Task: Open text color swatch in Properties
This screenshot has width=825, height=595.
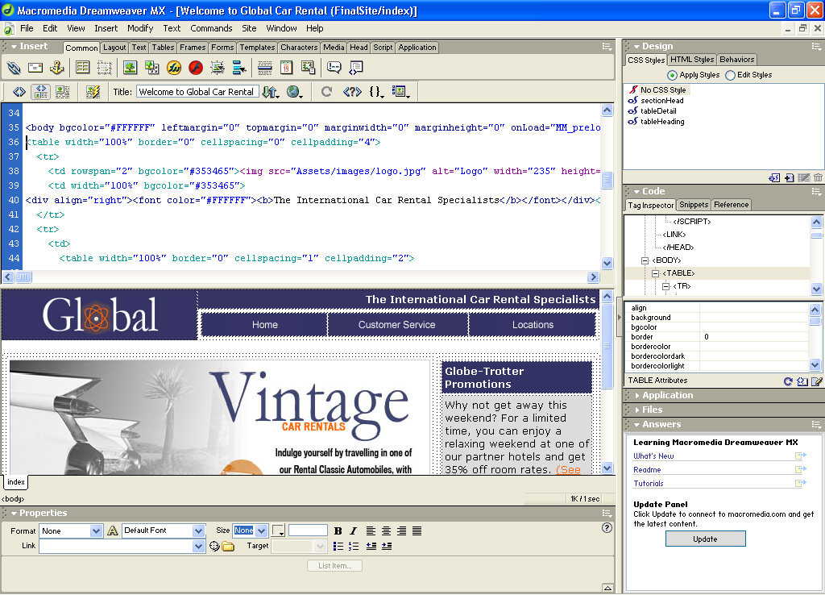Action: pyautogui.click(x=278, y=531)
